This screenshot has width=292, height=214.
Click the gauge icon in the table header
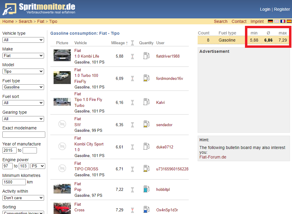pos(132,43)
